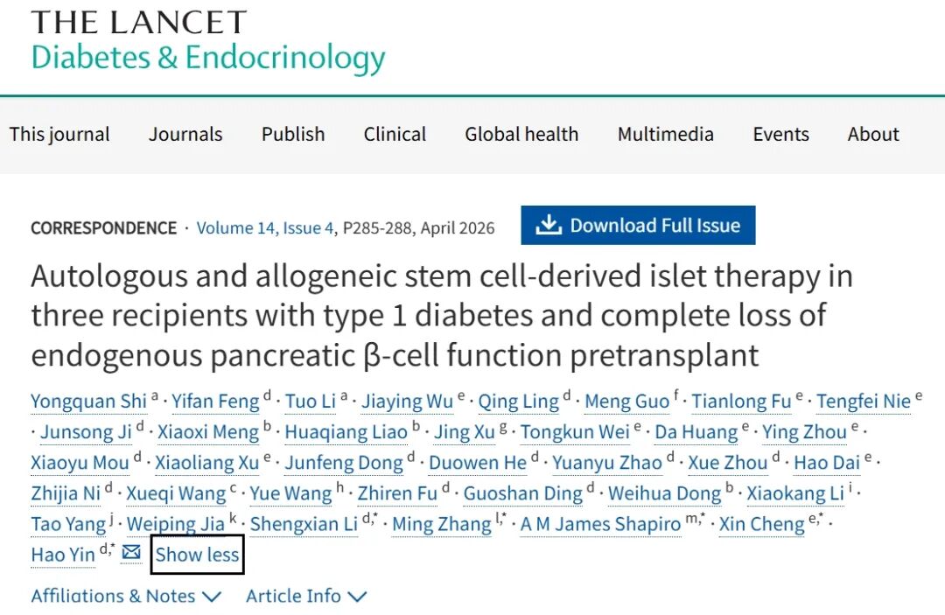
Task: Go to the Global health menu
Action: 521,135
